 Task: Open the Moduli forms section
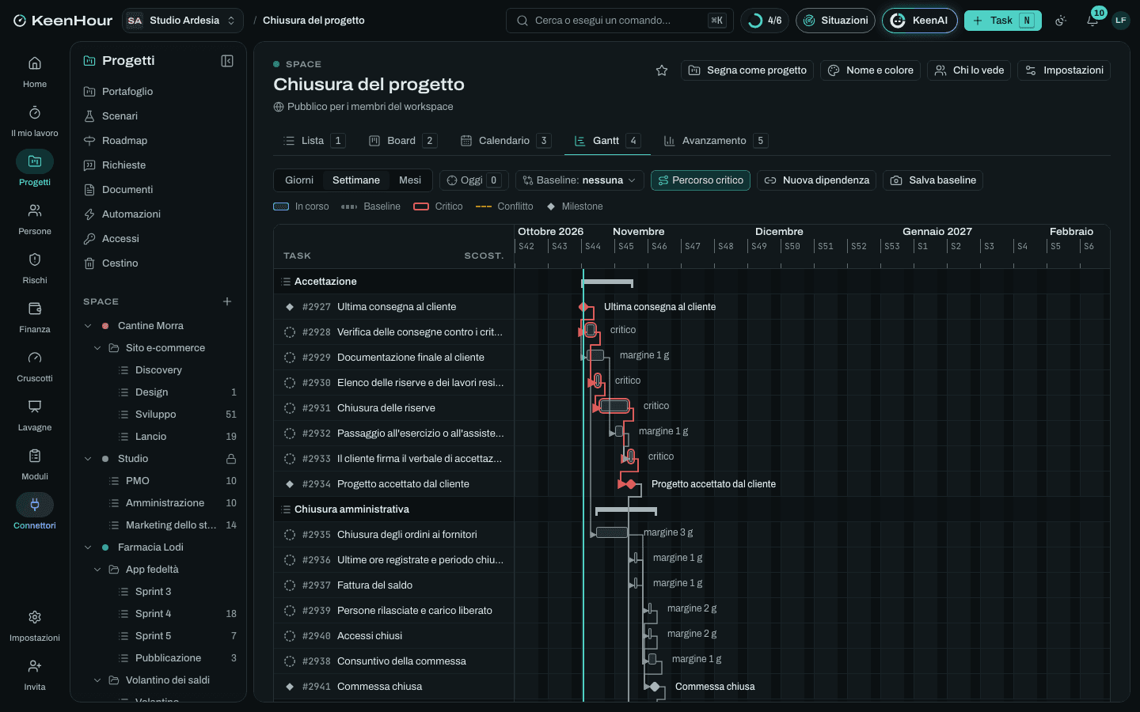(35, 464)
